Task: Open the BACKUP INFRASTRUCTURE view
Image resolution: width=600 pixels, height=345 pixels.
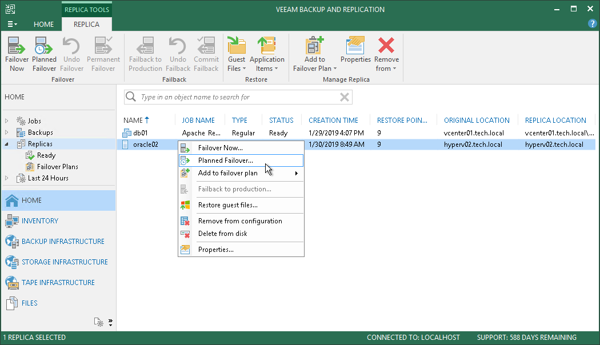Action: [58, 242]
